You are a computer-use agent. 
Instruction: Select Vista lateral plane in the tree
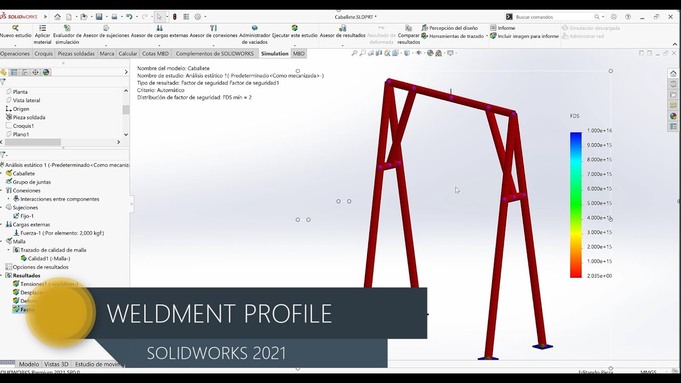point(26,101)
